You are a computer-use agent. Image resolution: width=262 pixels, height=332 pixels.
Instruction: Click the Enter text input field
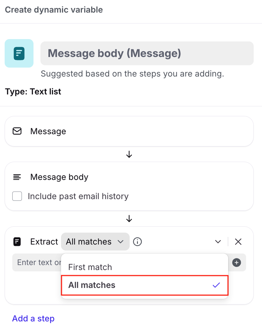37,263
